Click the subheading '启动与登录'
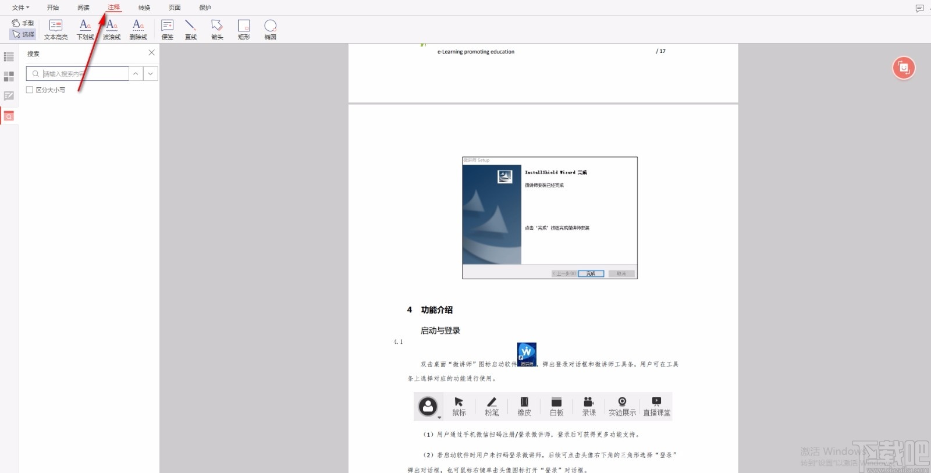The width and height of the screenshot is (931, 473). coord(440,330)
